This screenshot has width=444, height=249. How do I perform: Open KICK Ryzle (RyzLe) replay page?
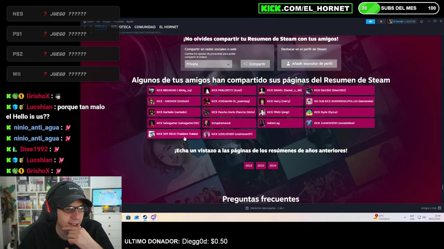(x=340, y=112)
